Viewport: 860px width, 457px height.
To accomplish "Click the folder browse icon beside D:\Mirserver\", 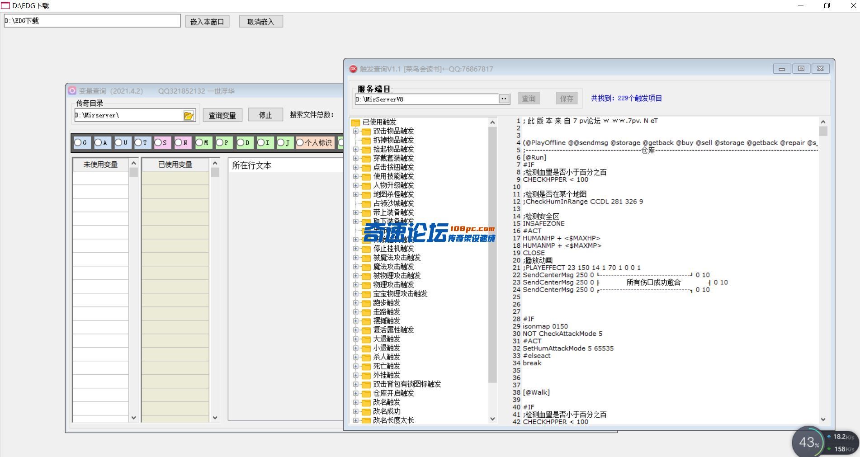I will (x=189, y=116).
